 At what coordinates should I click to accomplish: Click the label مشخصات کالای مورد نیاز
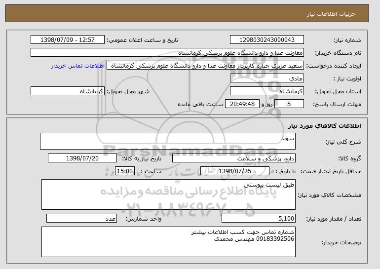(x=329, y=195)
